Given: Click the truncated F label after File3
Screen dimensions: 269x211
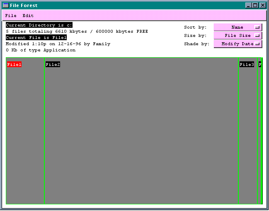Looking at the screenshot, I should tap(260, 64).
